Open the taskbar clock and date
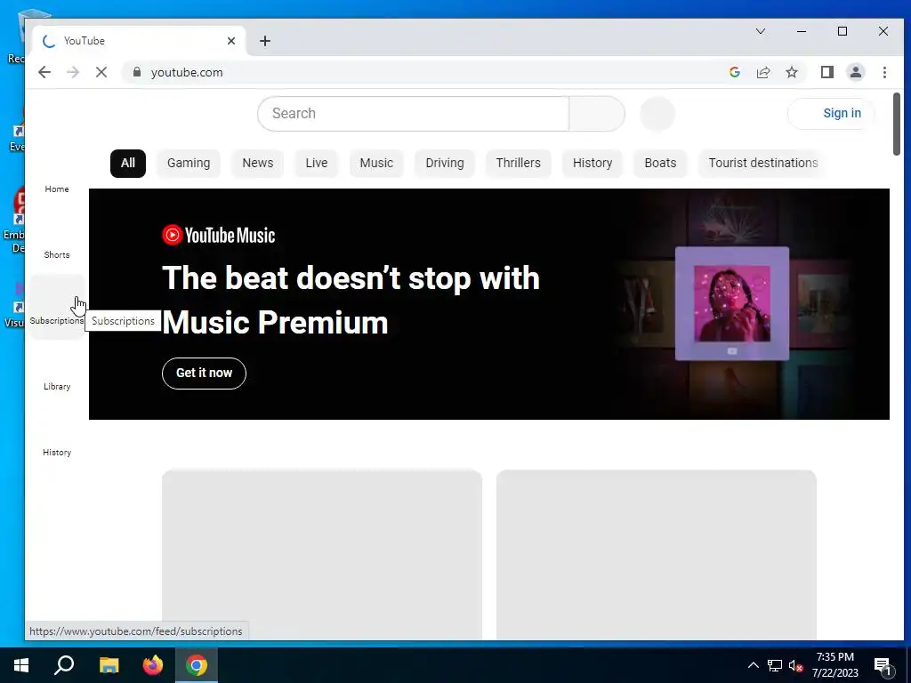The height and width of the screenshot is (683, 911). point(834,665)
